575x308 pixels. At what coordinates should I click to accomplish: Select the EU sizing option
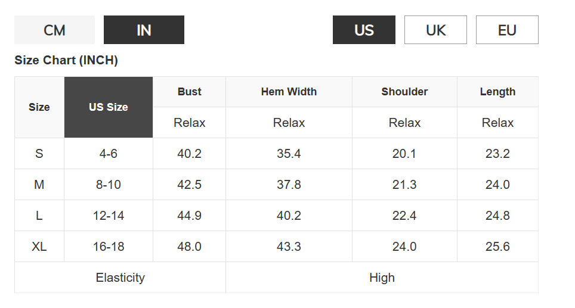point(507,30)
